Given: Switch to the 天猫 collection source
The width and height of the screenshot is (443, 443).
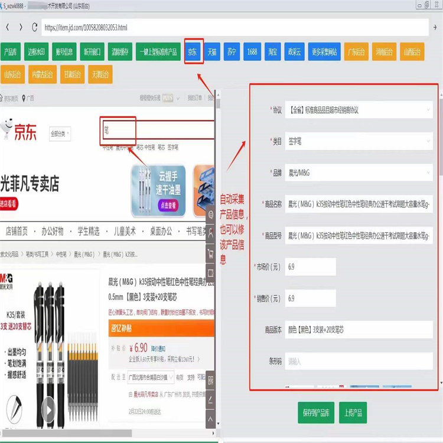Looking at the screenshot, I should pyautogui.click(x=213, y=52).
